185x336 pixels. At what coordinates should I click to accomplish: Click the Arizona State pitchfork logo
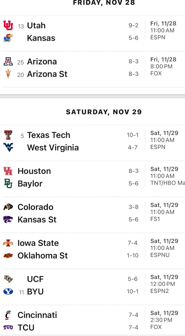[8, 74]
